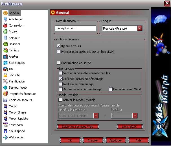
Task: Open the Touche key dropdown arrow
Action: (x=135, y=116)
